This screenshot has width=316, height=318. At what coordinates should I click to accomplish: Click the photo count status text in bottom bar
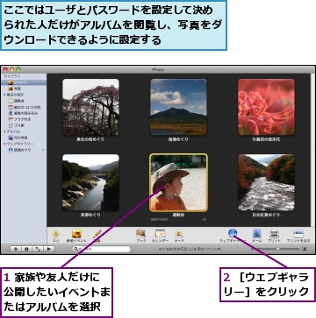click(x=190, y=249)
